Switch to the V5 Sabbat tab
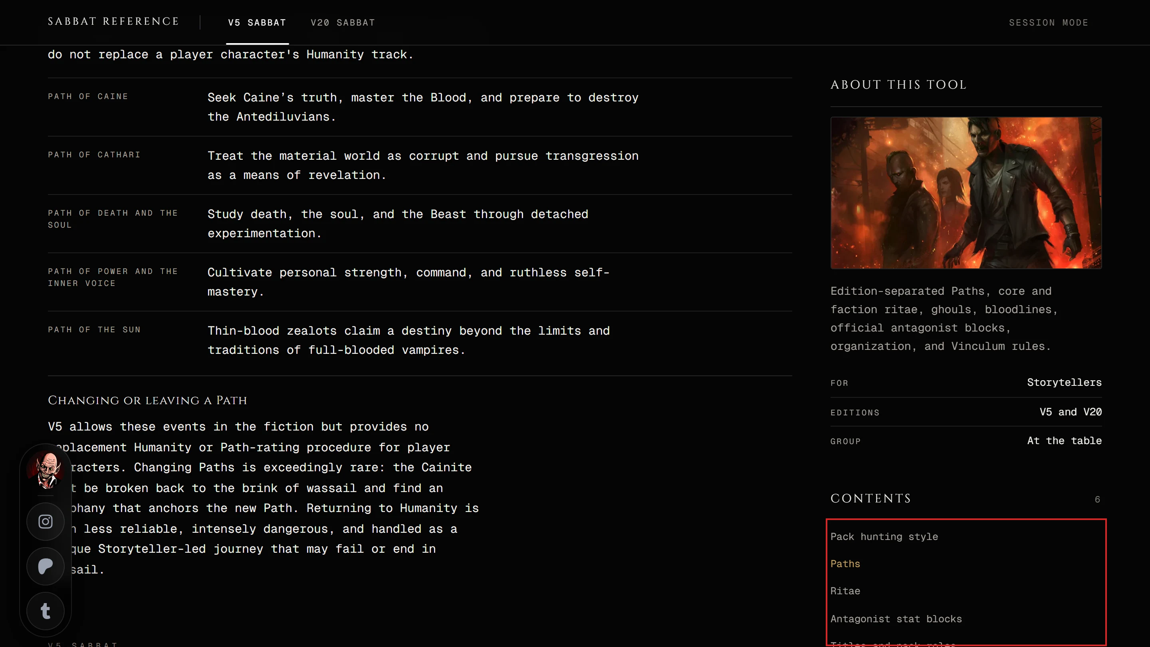The image size is (1150, 647). point(257,23)
